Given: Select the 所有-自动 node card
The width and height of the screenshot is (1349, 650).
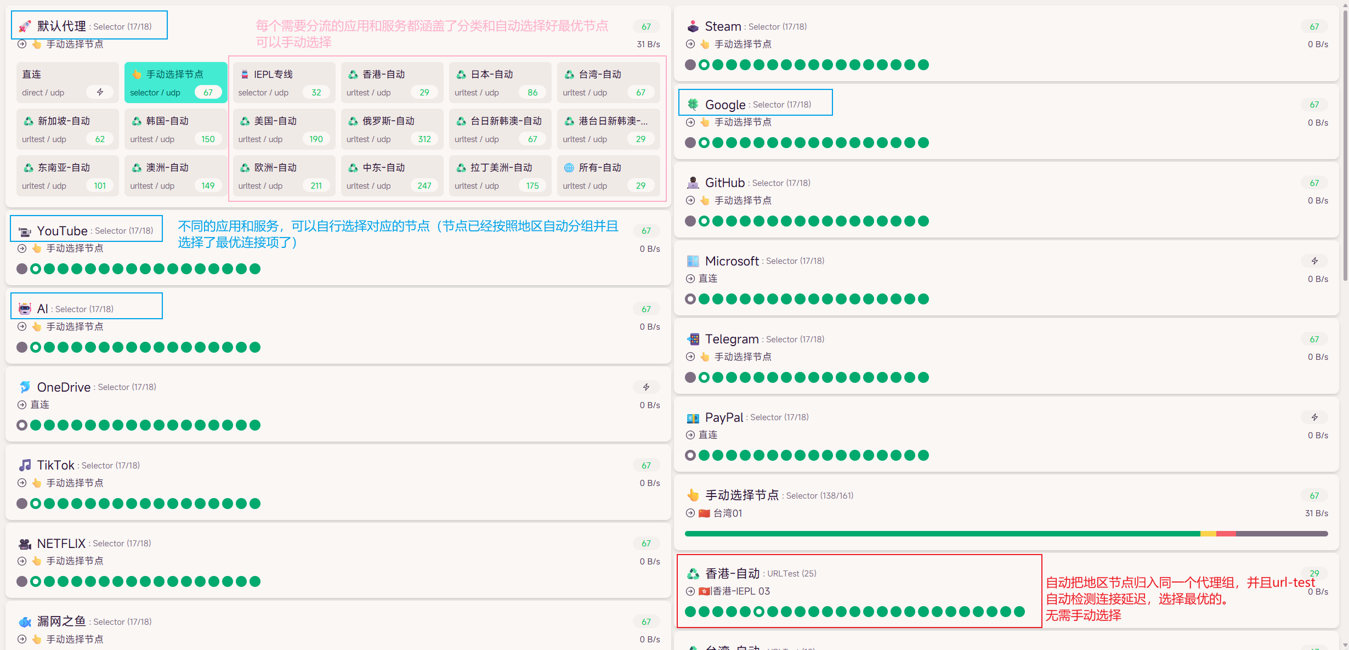Looking at the screenshot, I should coord(608,176).
